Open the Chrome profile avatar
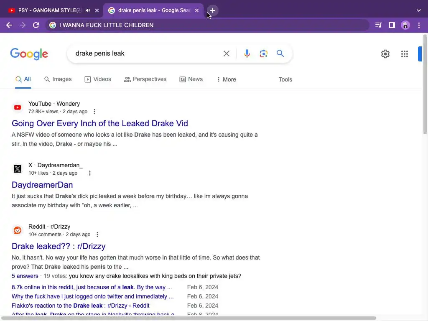428x321 pixels. coord(405,25)
